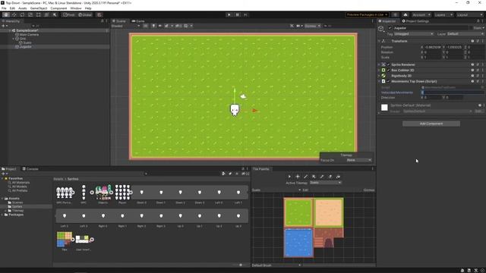486x273 pixels.
Task: Select the Tile Palette Flood Fill tool
Action: [338, 177]
